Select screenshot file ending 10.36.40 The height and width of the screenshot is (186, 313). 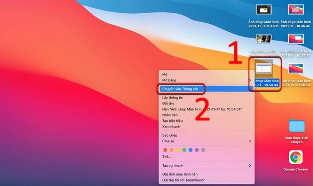click(x=296, y=10)
